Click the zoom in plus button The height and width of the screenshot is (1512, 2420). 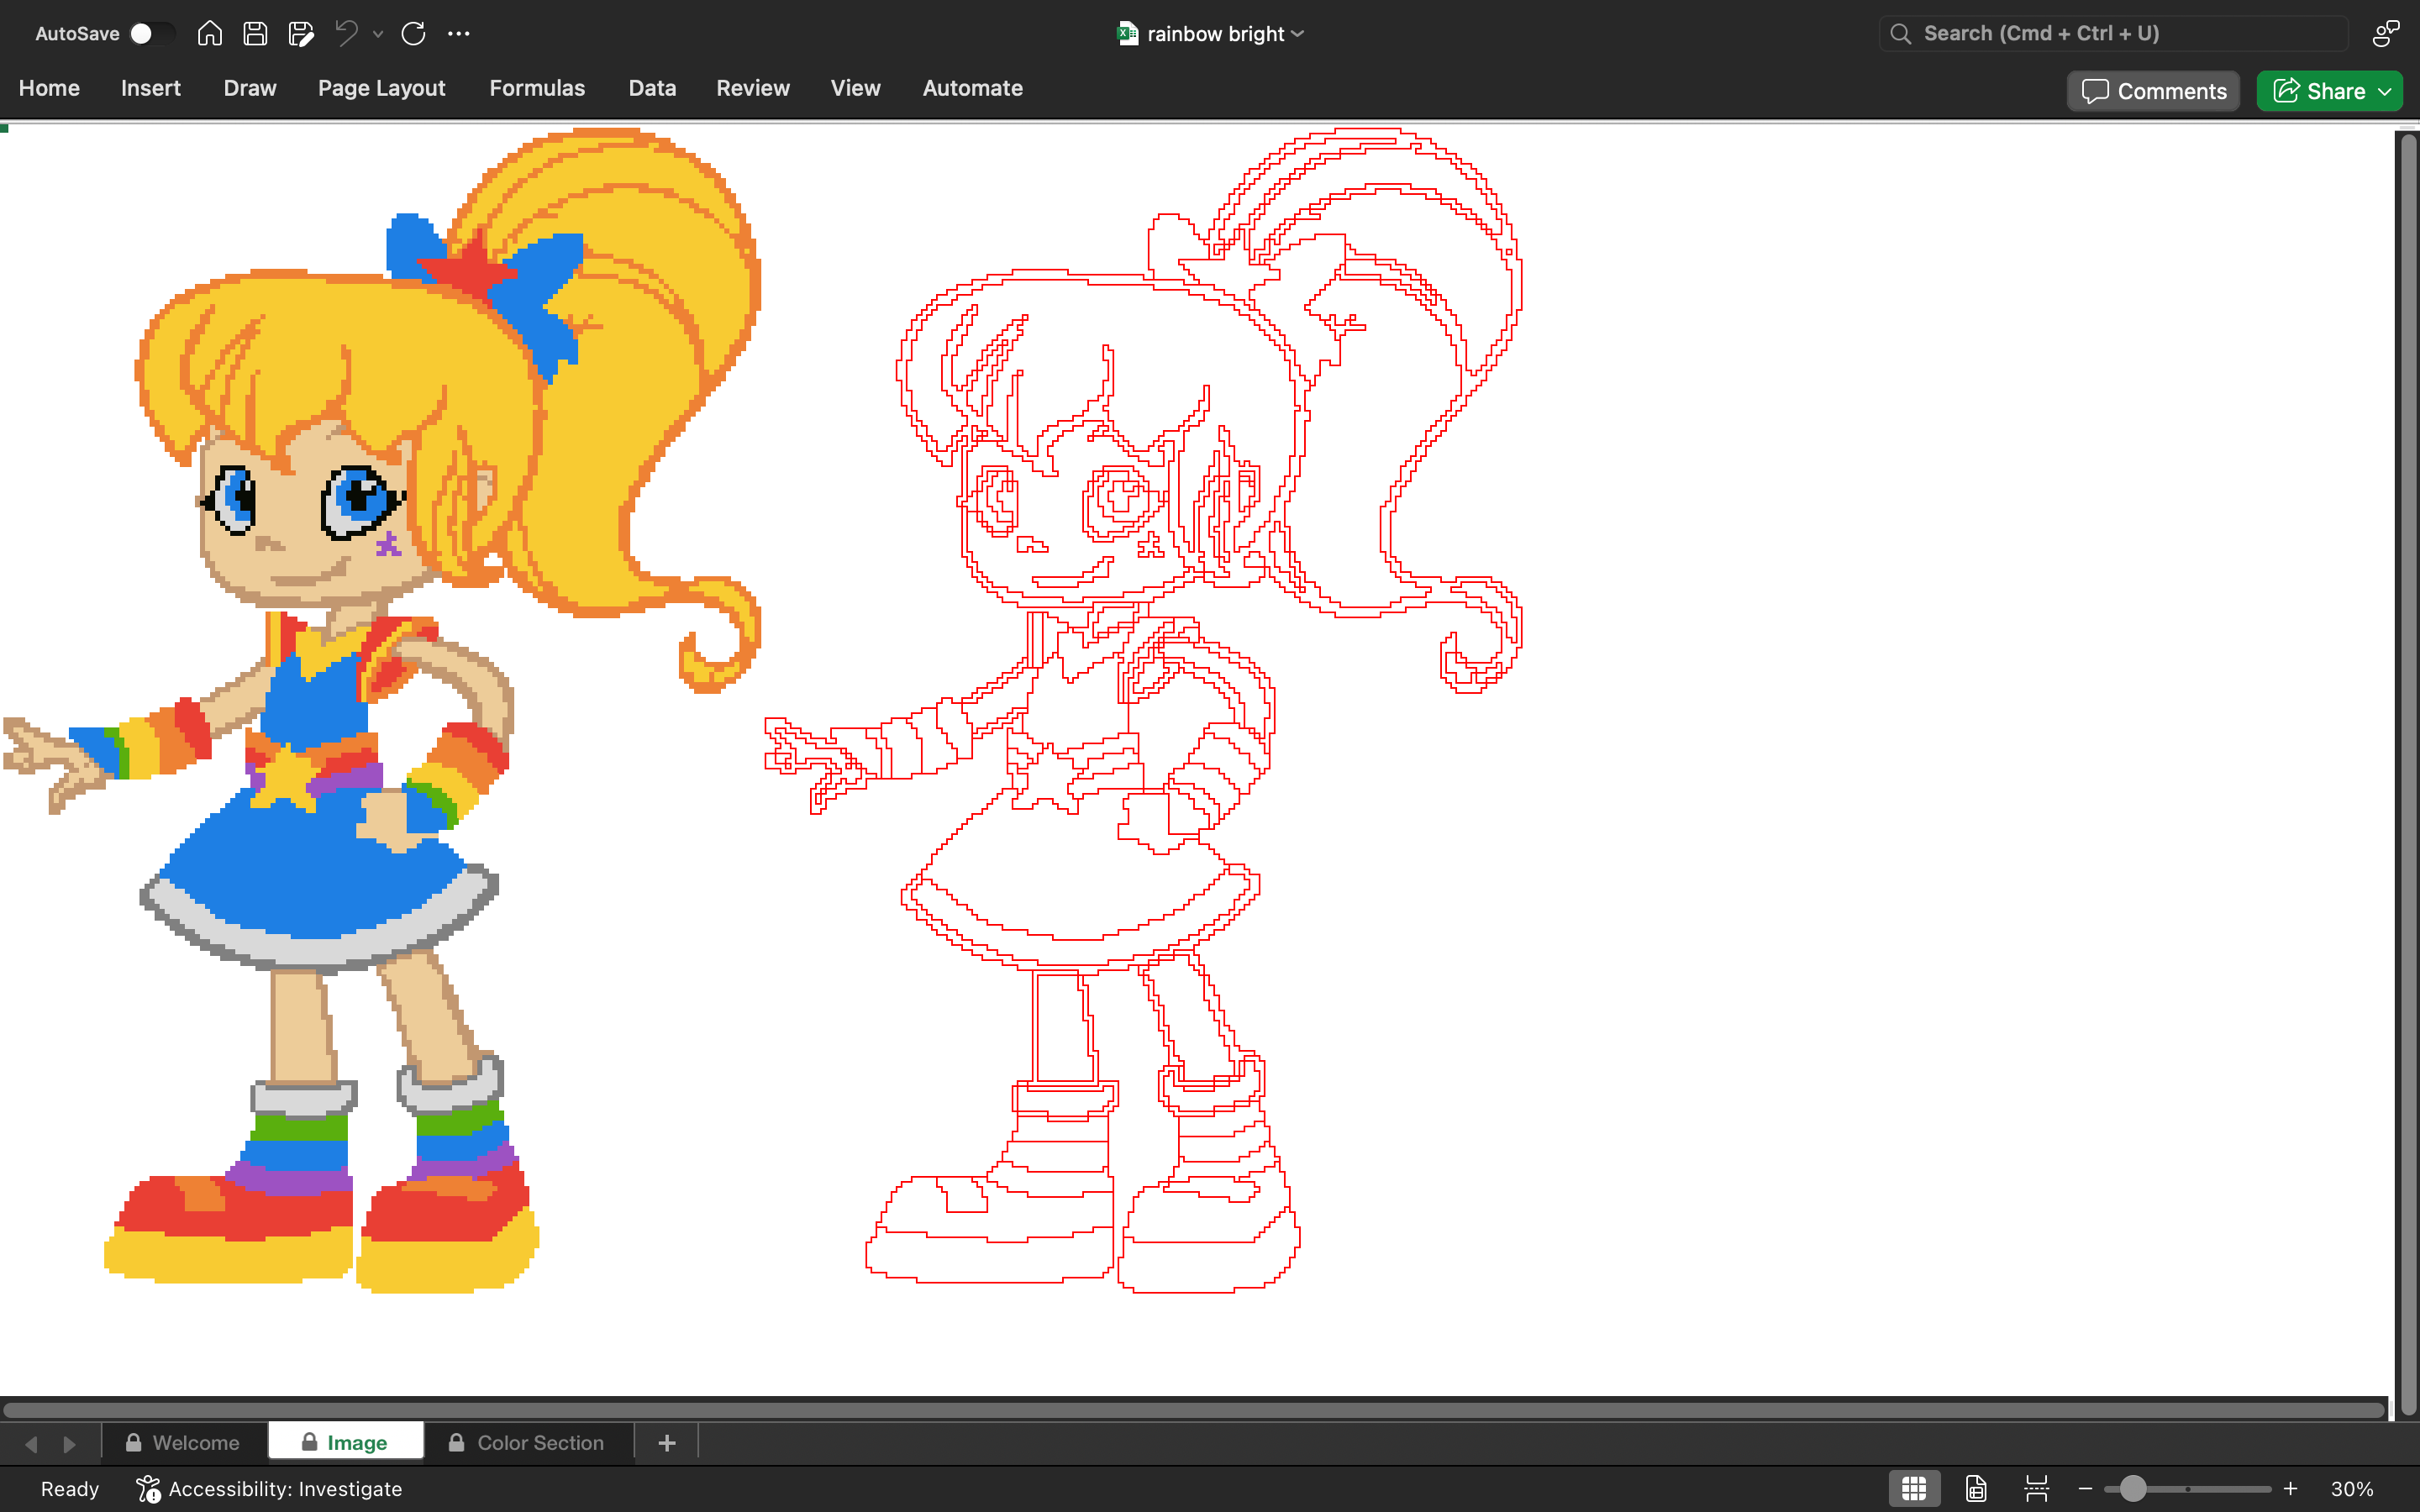[2291, 1489]
